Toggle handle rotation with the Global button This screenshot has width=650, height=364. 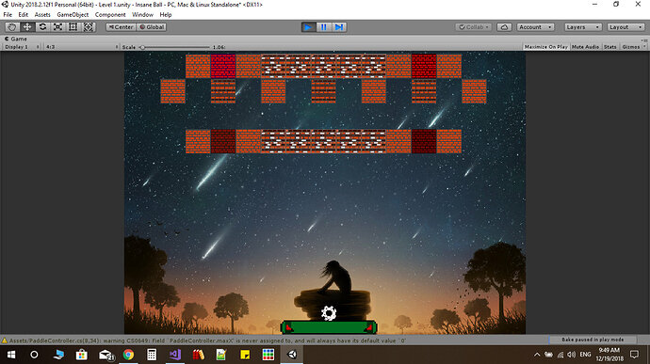coord(152,27)
